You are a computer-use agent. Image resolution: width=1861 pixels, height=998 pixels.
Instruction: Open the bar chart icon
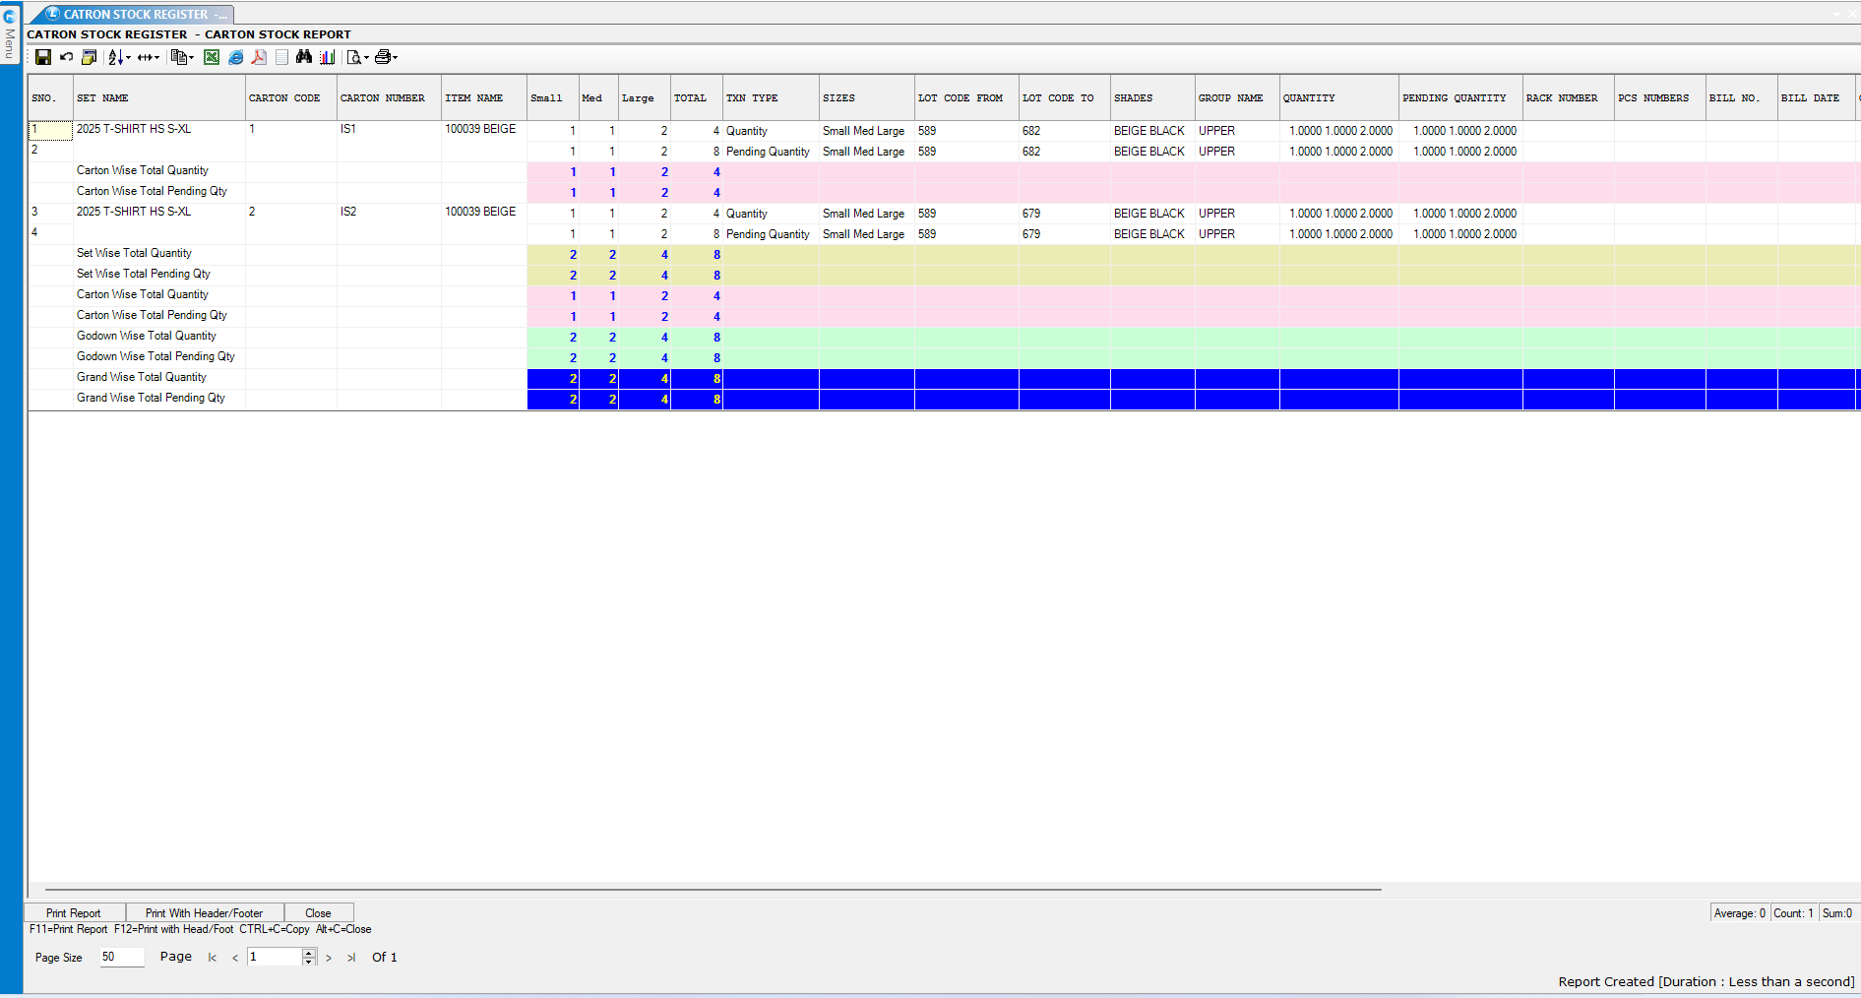tap(328, 57)
